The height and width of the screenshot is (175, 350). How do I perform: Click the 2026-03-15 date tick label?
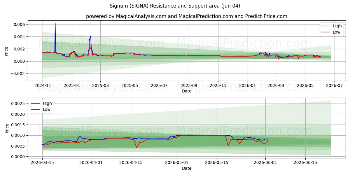42,163
